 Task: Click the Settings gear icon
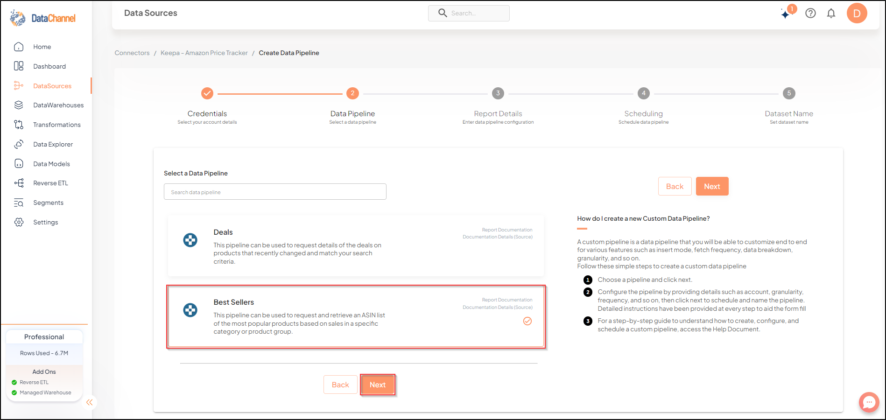[x=19, y=222]
